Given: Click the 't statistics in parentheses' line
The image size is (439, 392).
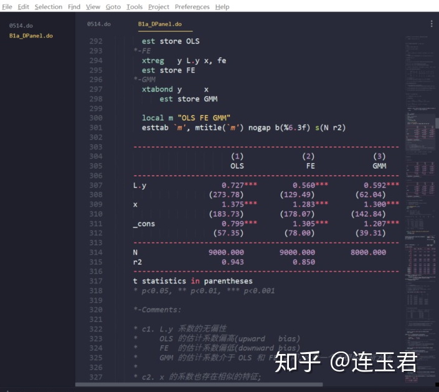Looking at the screenshot, I should click(192, 281).
